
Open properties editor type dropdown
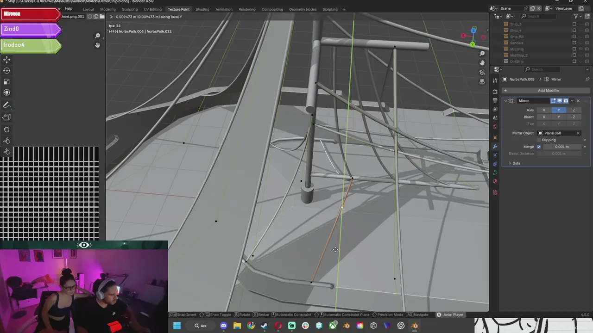[x=498, y=69]
